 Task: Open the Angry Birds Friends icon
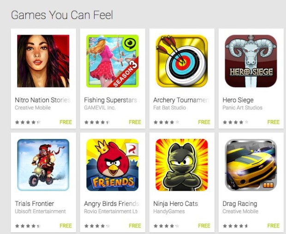pos(113,165)
